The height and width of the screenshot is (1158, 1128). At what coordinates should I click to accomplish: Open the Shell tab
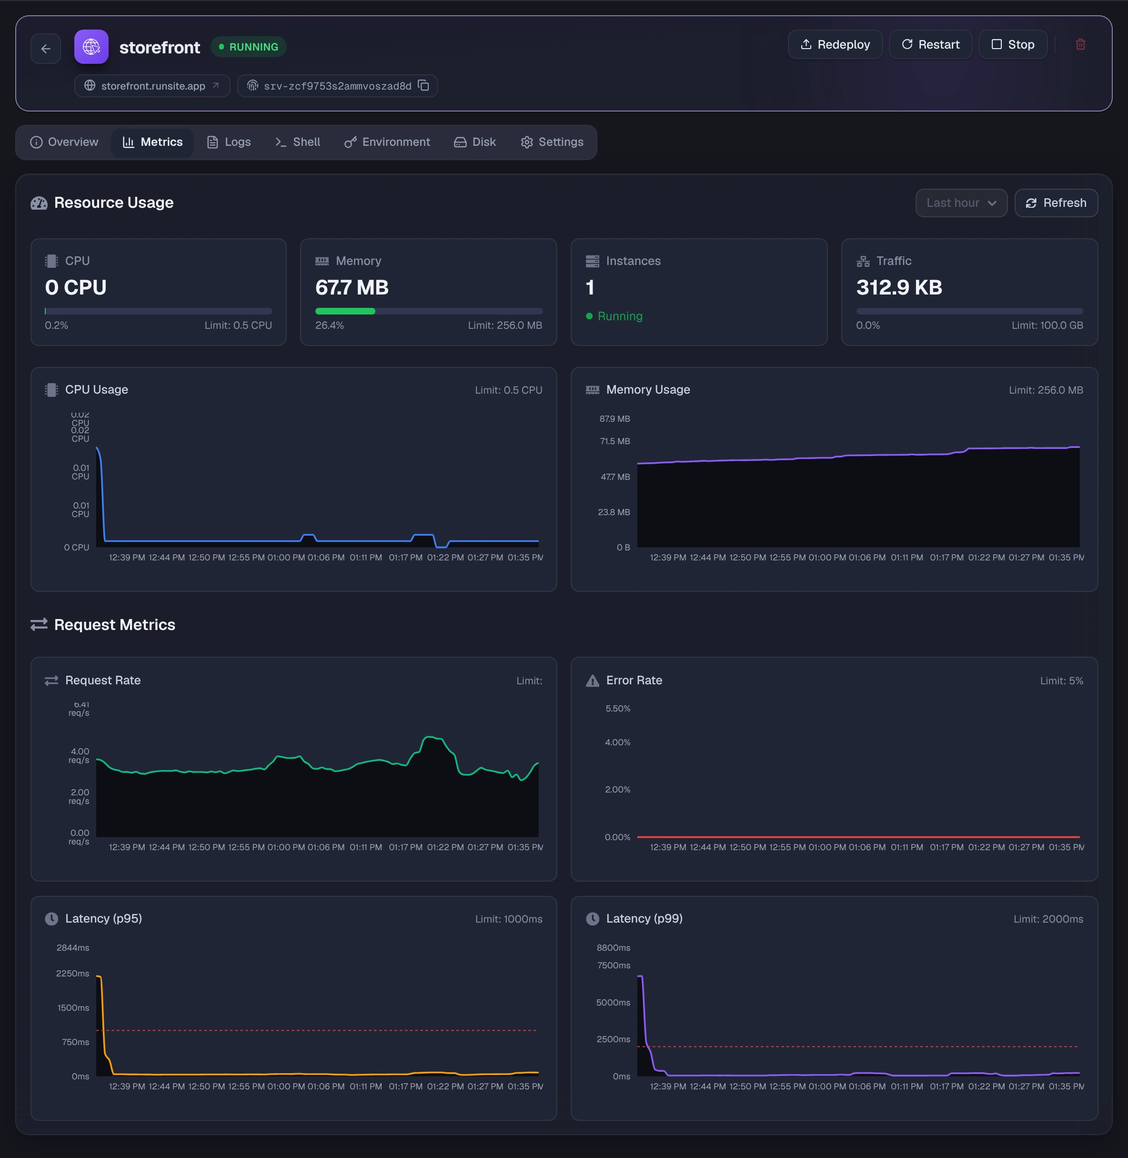(x=298, y=142)
